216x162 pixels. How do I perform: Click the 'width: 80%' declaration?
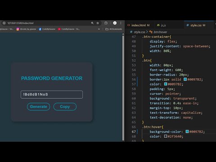160,51
